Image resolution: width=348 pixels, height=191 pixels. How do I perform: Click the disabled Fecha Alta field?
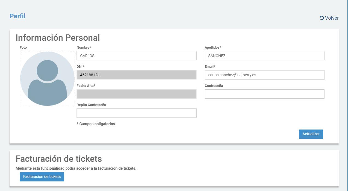[x=136, y=94]
